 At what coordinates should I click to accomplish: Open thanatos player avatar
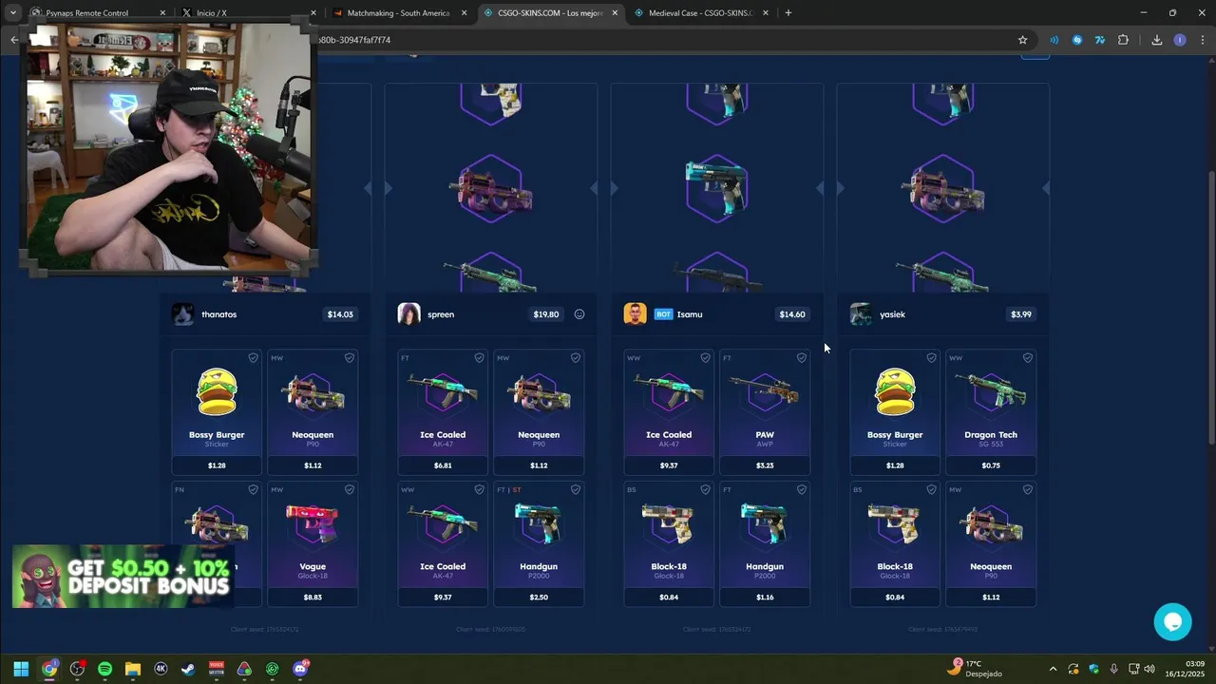tap(183, 314)
